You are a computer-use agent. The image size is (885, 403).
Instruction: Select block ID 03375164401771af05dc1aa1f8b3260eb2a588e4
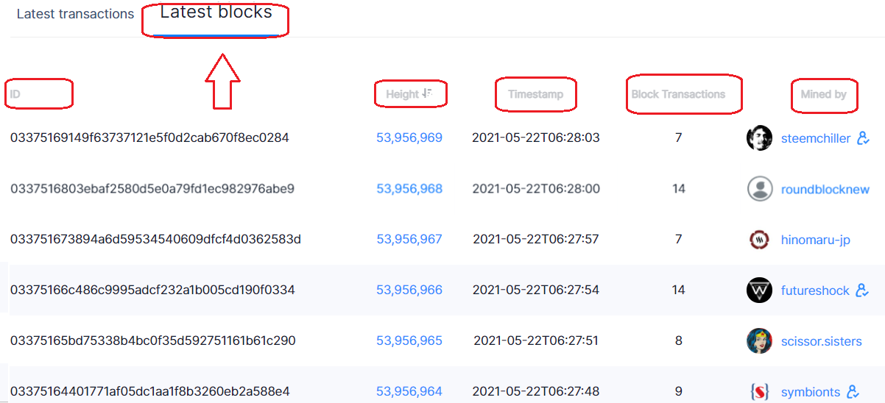(x=149, y=391)
